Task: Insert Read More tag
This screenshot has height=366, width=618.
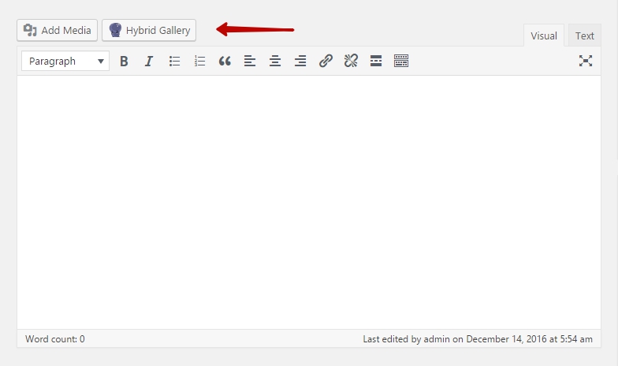Action: point(376,62)
